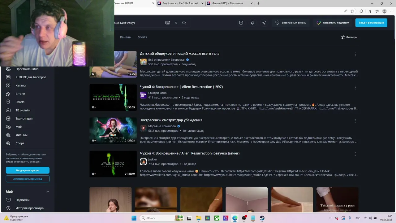
Task: Click the Трансляции icon in sidebar
Action: click(x=9, y=118)
